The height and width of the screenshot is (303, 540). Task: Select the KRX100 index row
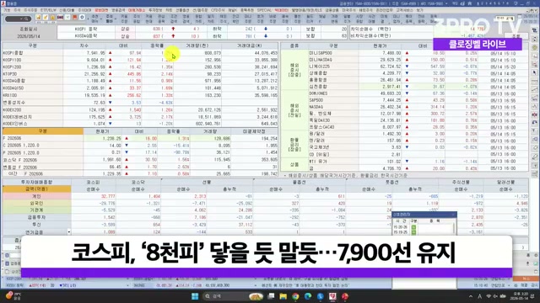140,95
